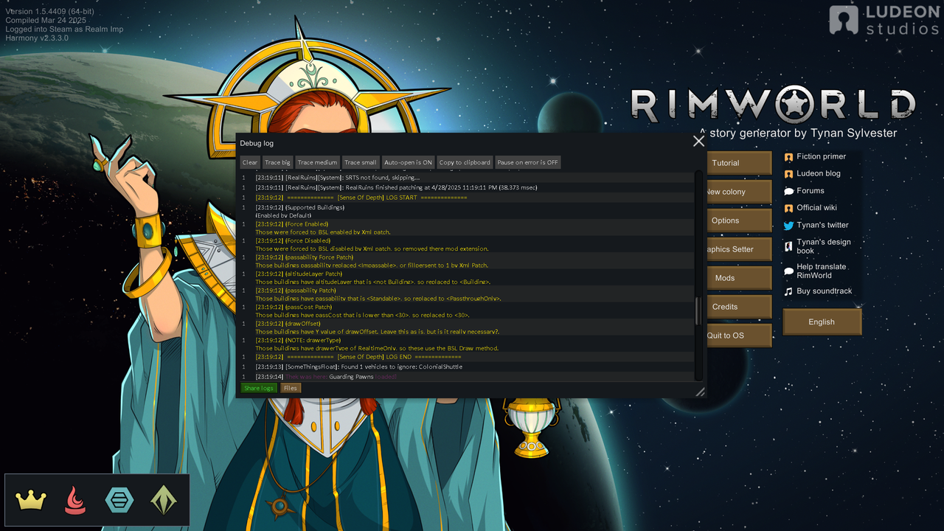Select the NOTE: drawerType log entry
The width and height of the screenshot is (944, 531).
pyautogui.click(x=468, y=344)
